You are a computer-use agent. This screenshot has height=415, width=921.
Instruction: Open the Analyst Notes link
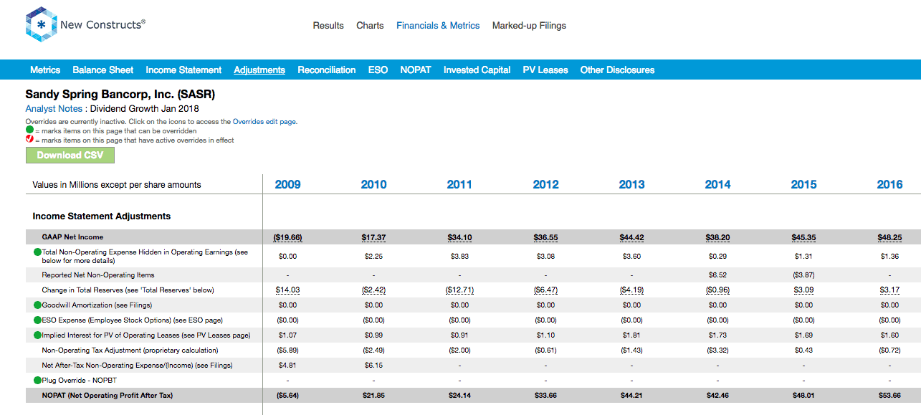(55, 109)
